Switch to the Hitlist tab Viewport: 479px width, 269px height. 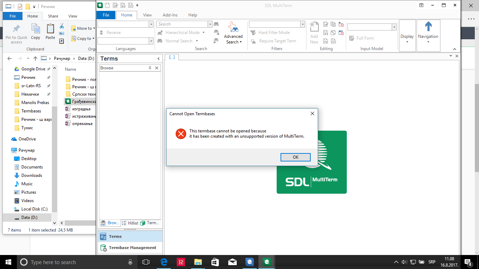pos(130,223)
